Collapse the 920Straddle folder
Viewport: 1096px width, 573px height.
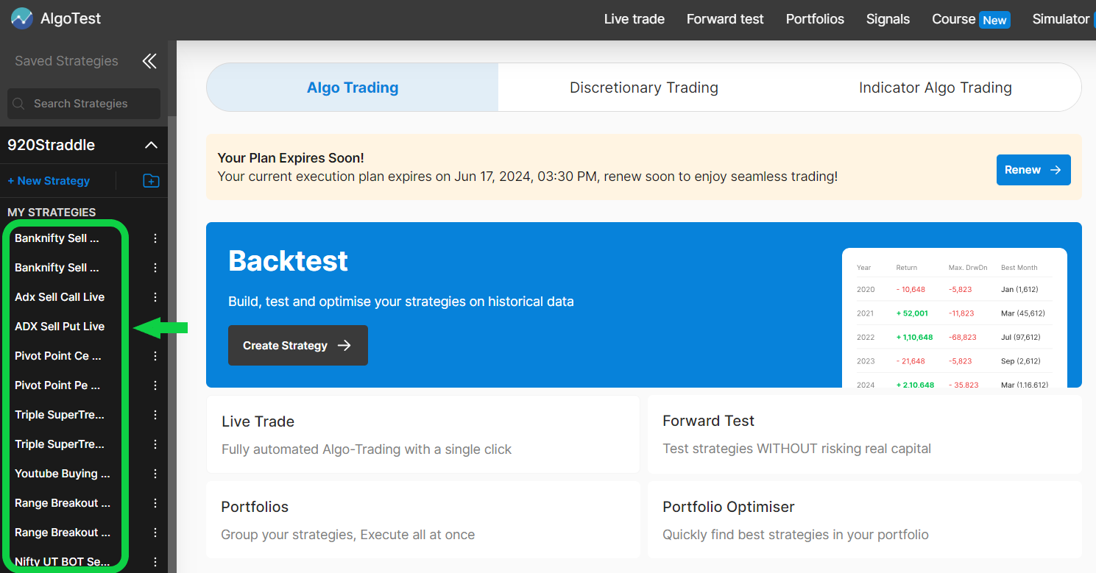[151, 145]
